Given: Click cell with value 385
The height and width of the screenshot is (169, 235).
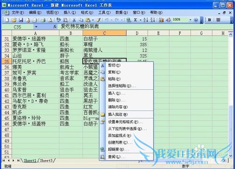Looking at the screenshot, I should [x=137, y=45].
